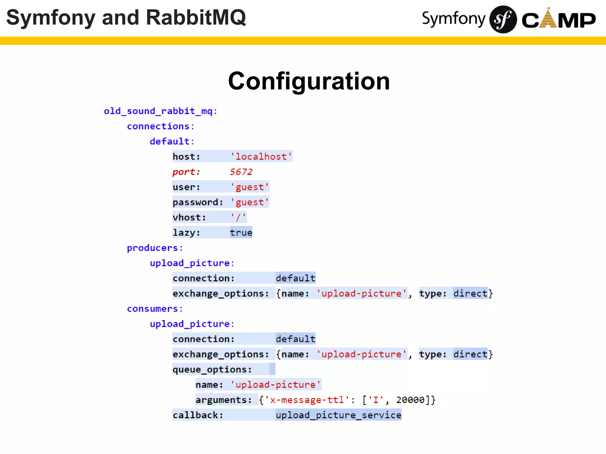606x454 pixels.
Task: Select the 'password:' key
Action: 198,202
